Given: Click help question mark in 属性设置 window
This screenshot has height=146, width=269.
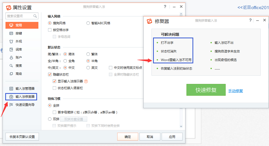Looking at the screenshot, I should 165,7.
